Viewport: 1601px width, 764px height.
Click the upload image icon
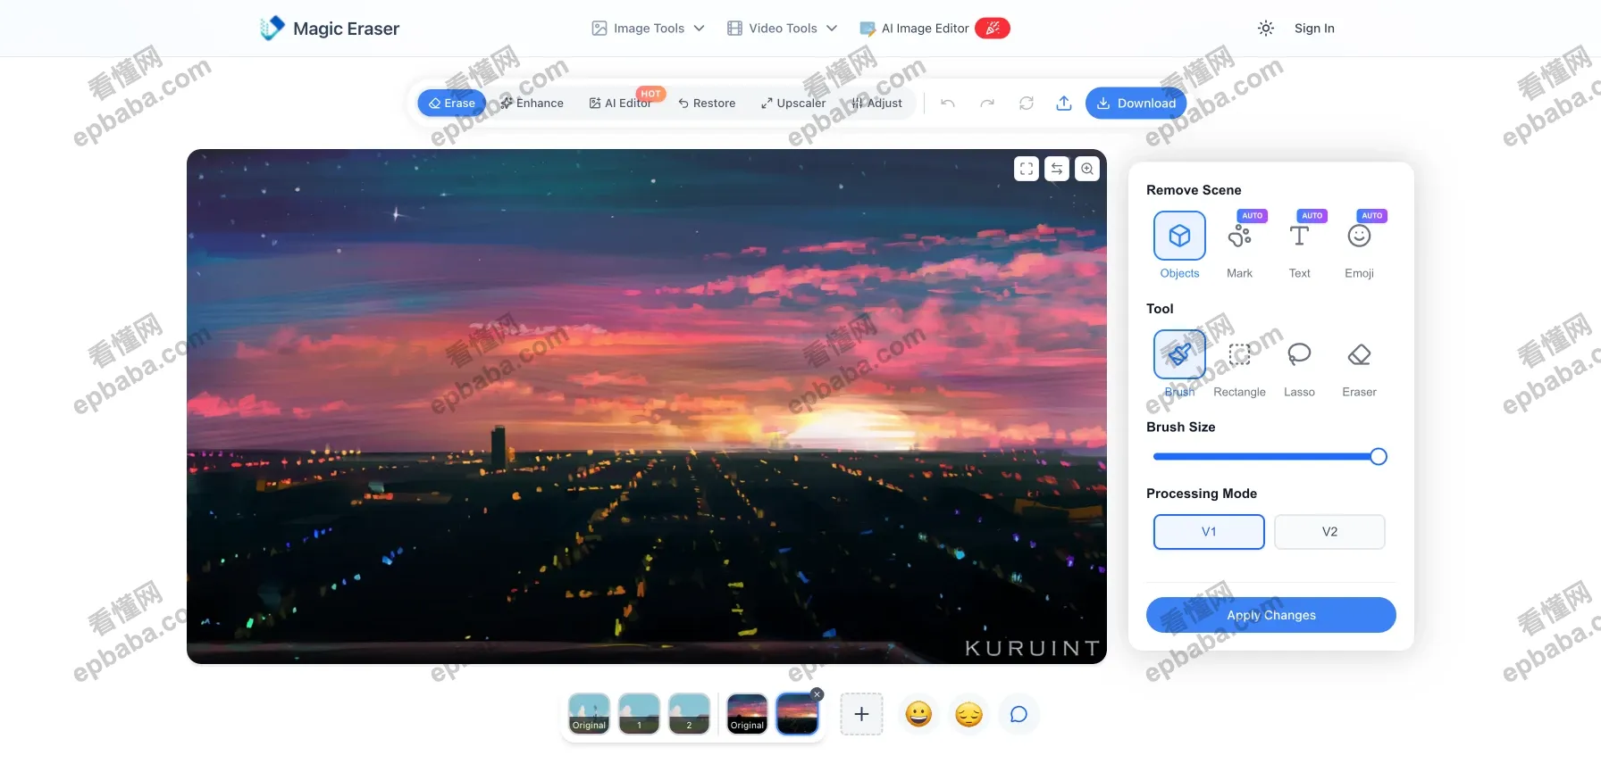click(x=1064, y=104)
